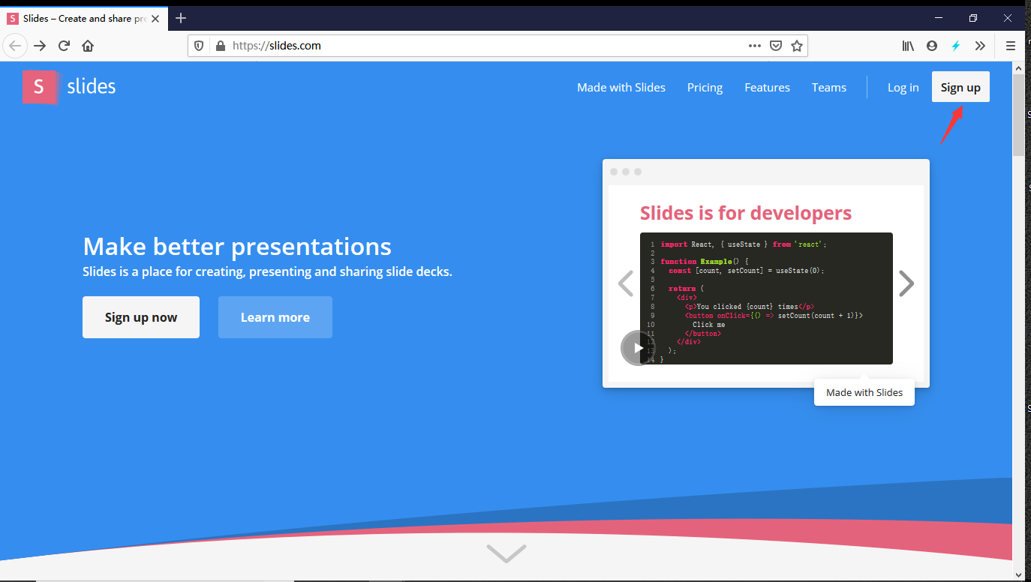Click the page's vertical scrollbar thumb
Screen dimensions: 1031x582
pyautogui.click(x=1018, y=115)
